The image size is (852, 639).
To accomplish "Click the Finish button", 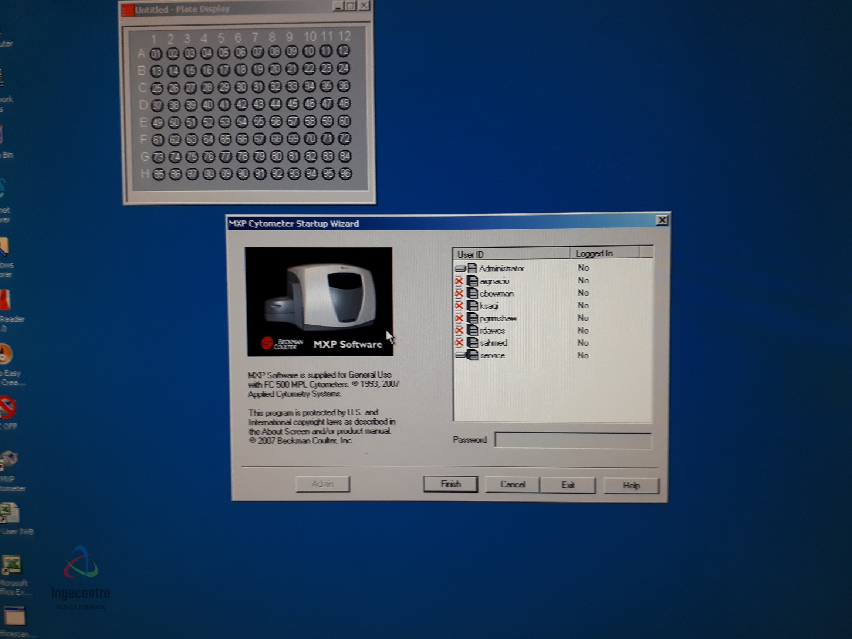I will [450, 484].
